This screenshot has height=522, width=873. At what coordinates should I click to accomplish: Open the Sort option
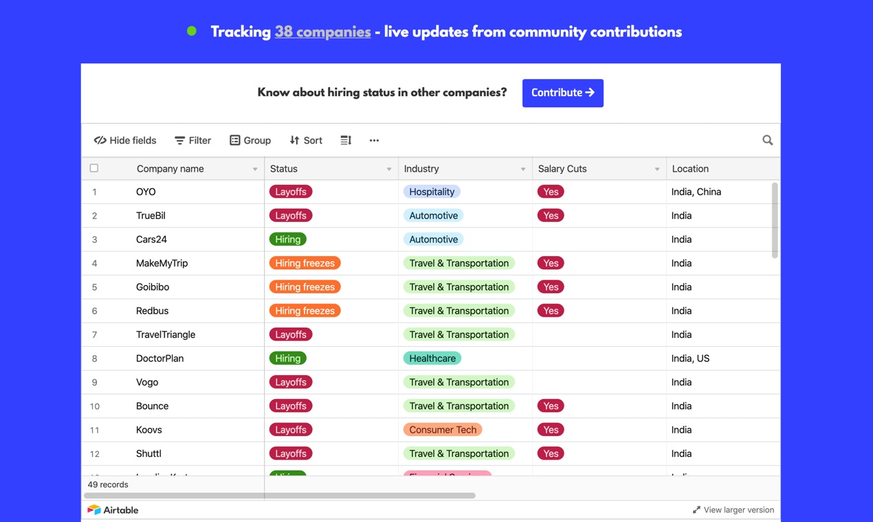306,140
